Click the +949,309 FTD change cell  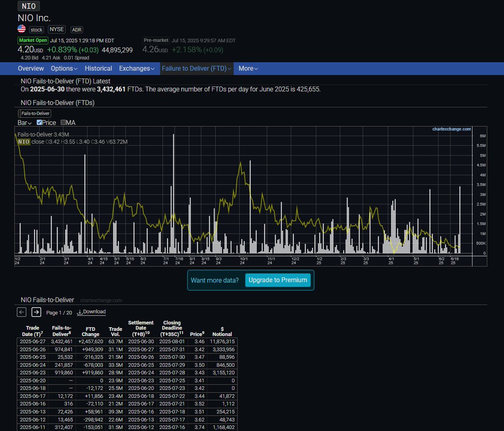[x=89, y=349]
